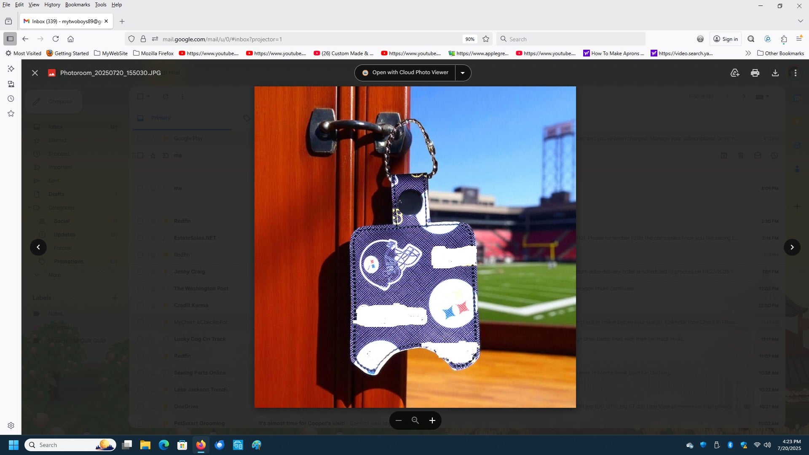Go to next attachment arrow
The height and width of the screenshot is (455, 809).
point(792,247)
